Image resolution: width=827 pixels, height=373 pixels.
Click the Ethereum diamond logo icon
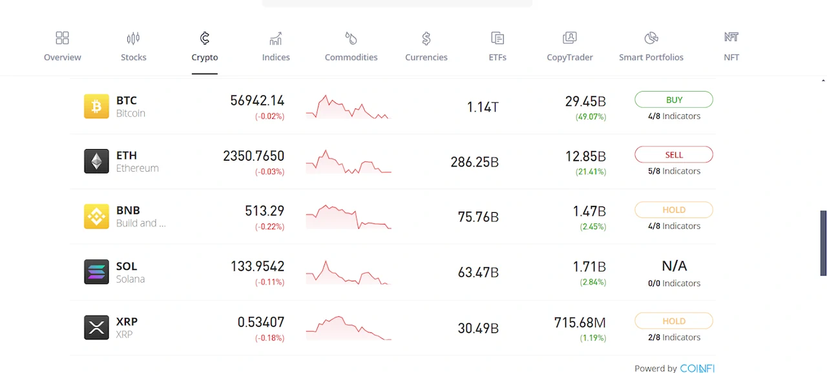click(x=96, y=161)
